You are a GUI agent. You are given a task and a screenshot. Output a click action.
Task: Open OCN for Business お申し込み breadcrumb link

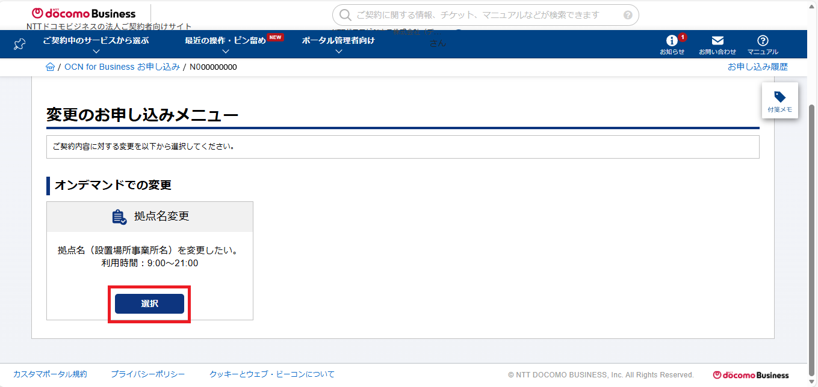tap(122, 67)
